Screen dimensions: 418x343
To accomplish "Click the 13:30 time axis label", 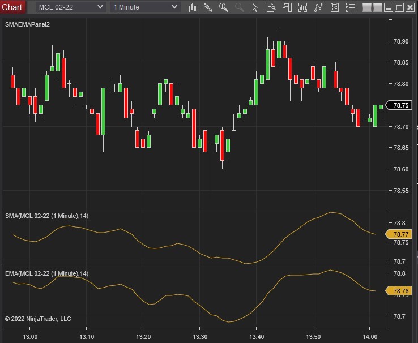I will click(200, 337).
